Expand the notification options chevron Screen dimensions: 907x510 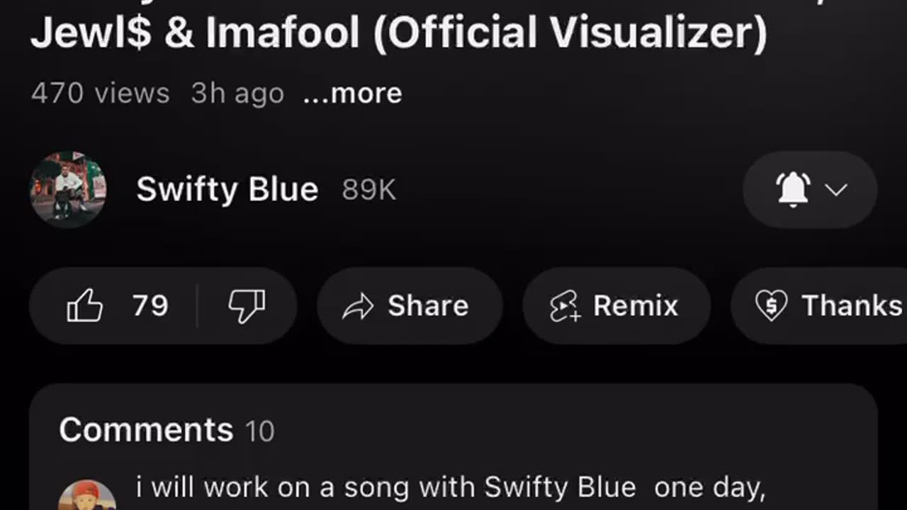[x=837, y=190]
